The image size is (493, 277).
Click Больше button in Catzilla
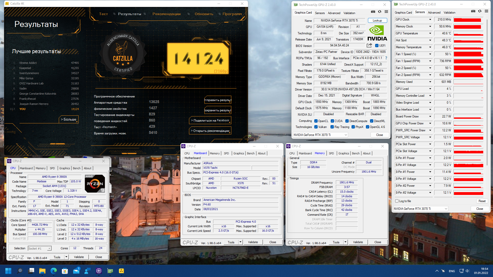click(68, 120)
